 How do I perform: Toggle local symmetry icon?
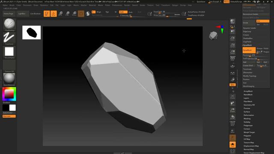(232, 73)
